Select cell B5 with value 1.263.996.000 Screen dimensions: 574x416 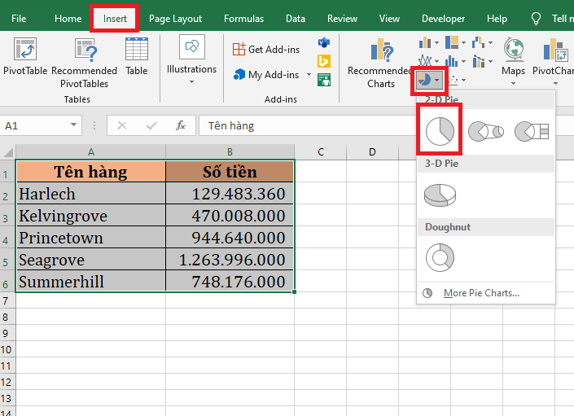[x=230, y=261]
